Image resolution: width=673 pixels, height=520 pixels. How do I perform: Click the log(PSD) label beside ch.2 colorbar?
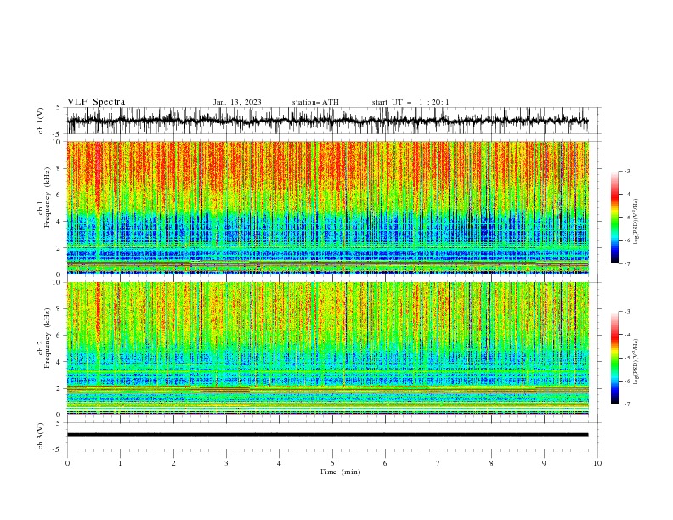(x=636, y=362)
